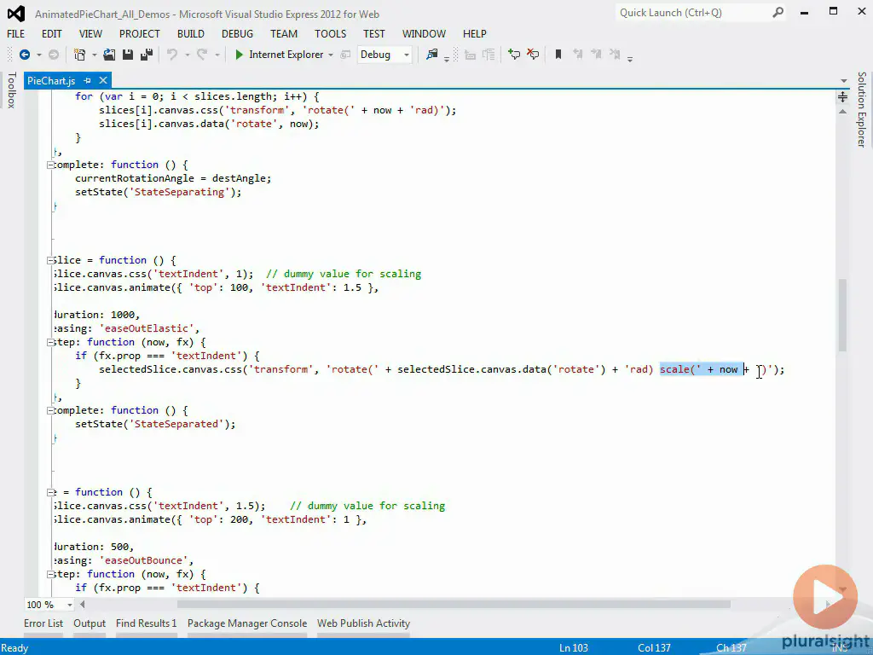Open the DEBUG menu
Viewport: 873px width, 655px height.
pyautogui.click(x=237, y=34)
